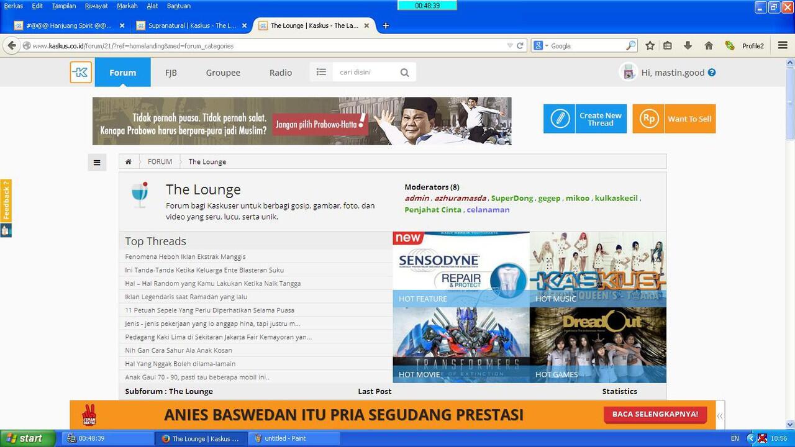Screen dimensions: 795x447
Task: Toggle the sidebar hamburger menu button
Action: pyautogui.click(x=97, y=163)
